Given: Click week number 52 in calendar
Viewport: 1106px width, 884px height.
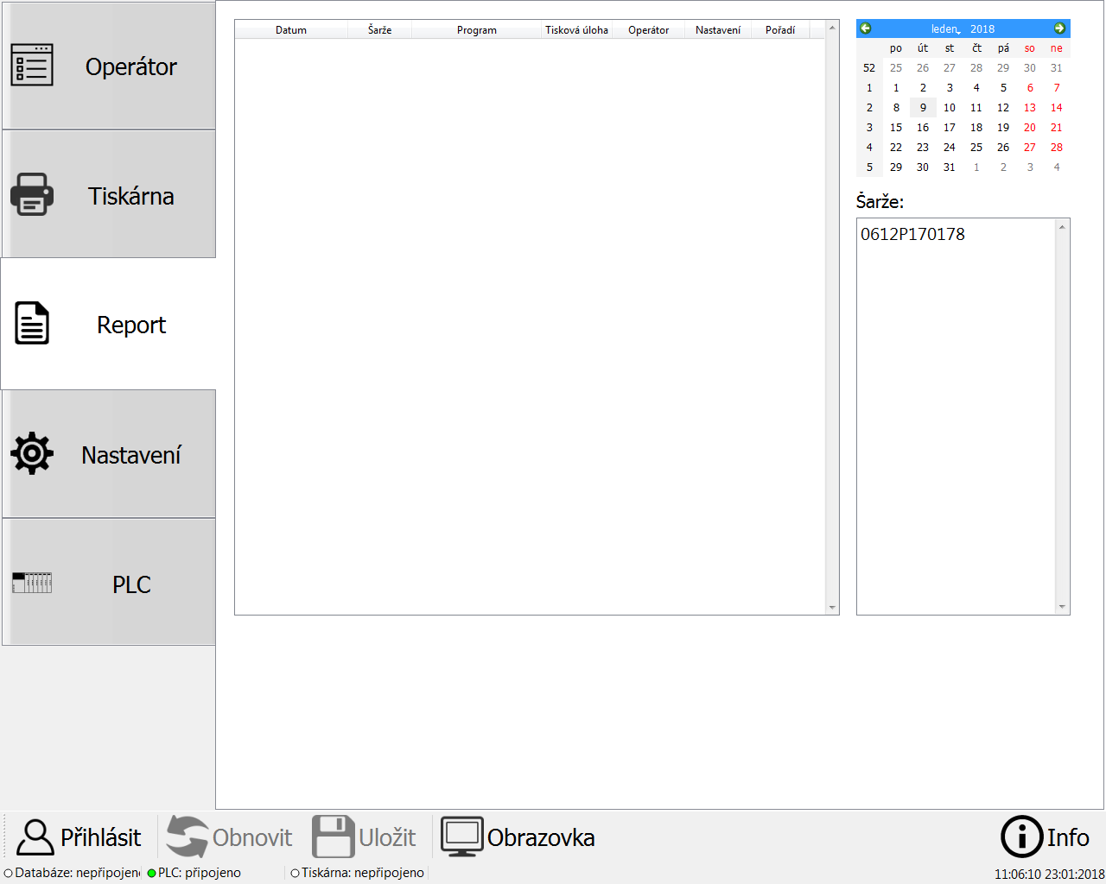Looking at the screenshot, I should point(869,68).
